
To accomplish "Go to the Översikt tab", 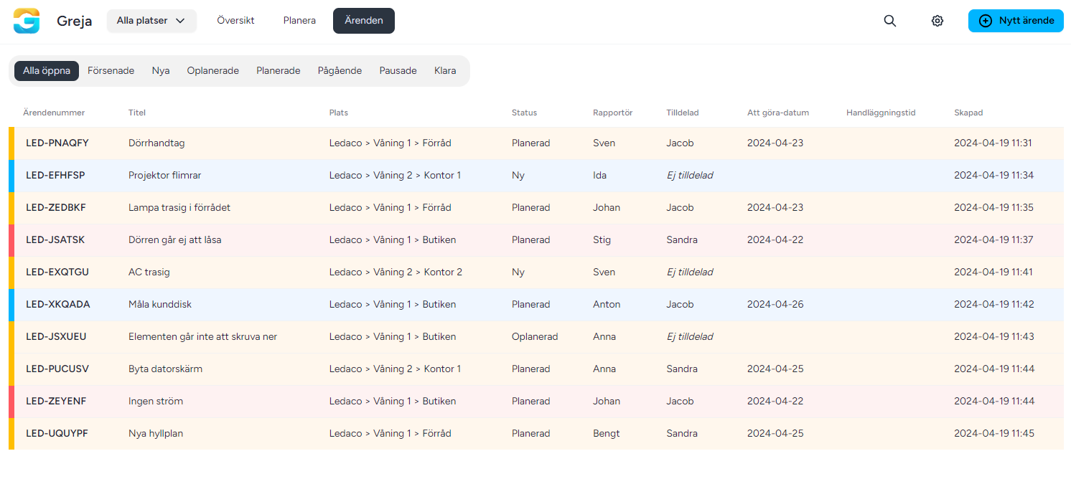I will [x=235, y=21].
